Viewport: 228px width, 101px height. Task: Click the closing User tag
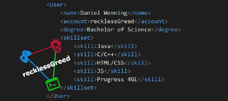click(59, 96)
